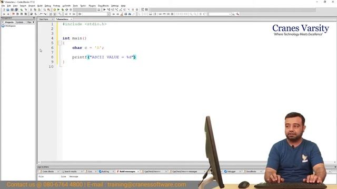Collapse the main function fold marker

[60, 43]
